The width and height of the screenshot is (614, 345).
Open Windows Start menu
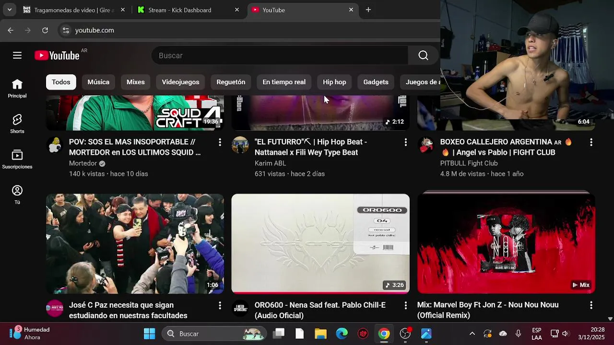149,333
